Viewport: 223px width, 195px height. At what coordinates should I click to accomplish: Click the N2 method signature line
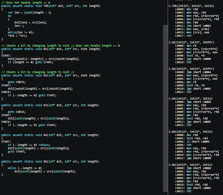(x=51, y=76)
